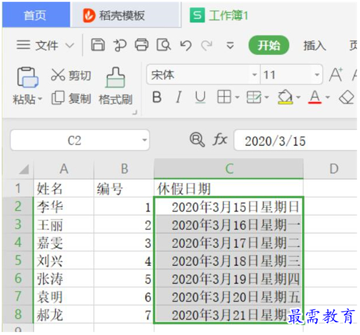The width and height of the screenshot is (360, 335).
Task: Click the Paste clipboard icon
Action: (x=27, y=77)
